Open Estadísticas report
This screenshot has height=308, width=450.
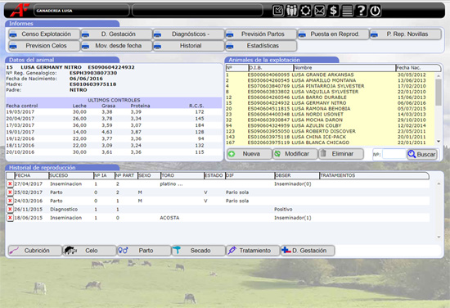pos(261,46)
